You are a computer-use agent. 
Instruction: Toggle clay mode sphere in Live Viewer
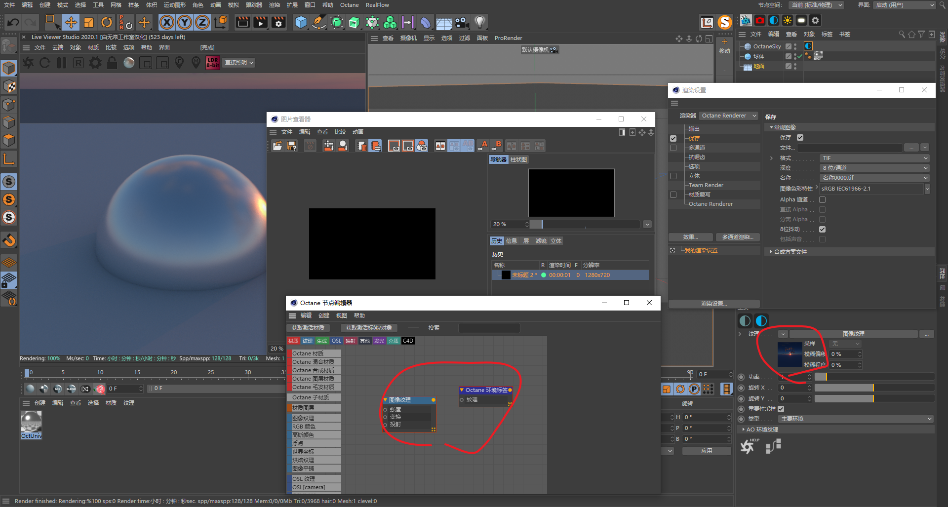click(129, 63)
